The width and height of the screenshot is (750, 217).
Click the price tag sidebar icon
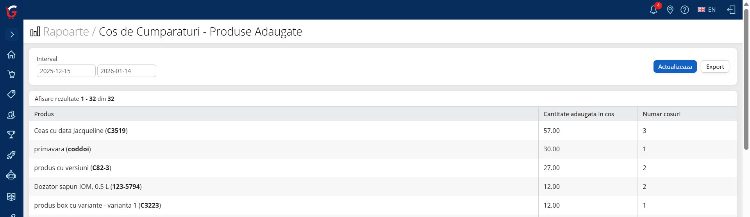[x=11, y=94]
